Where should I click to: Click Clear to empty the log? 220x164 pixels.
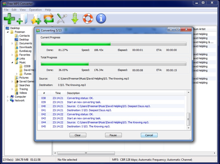(x=78, y=135)
